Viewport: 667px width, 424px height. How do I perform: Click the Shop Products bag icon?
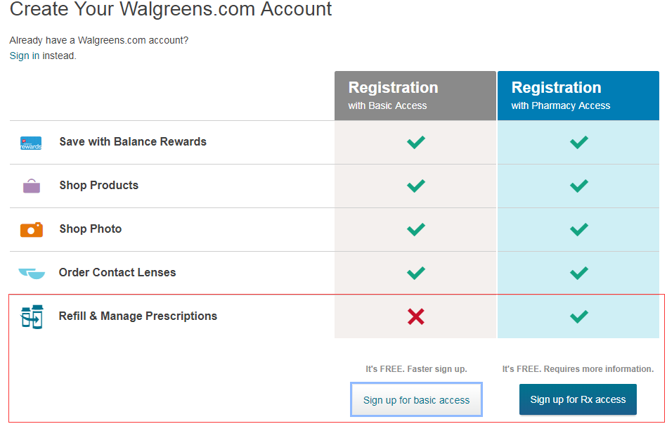pyautogui.click(x=31, y=186)
